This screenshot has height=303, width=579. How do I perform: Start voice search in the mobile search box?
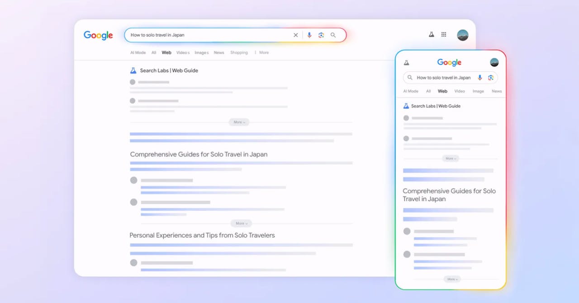pyautogui.click(x=480, y=78)
